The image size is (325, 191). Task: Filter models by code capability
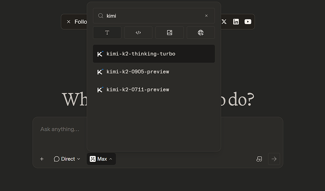pyautogui.click(x=138, y=33)
